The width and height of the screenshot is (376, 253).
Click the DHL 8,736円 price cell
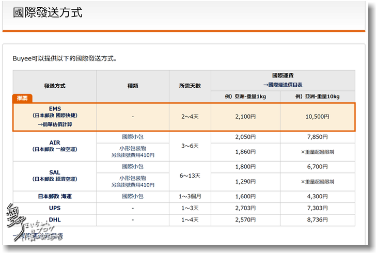click(317, 219)
